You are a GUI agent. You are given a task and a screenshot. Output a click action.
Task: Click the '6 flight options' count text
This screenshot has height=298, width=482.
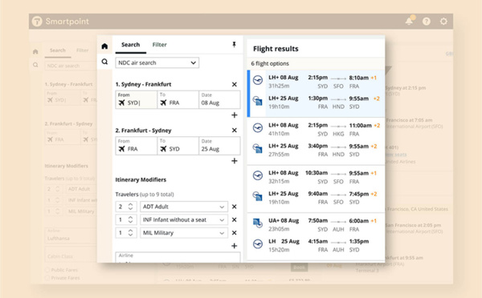[270, 63]
